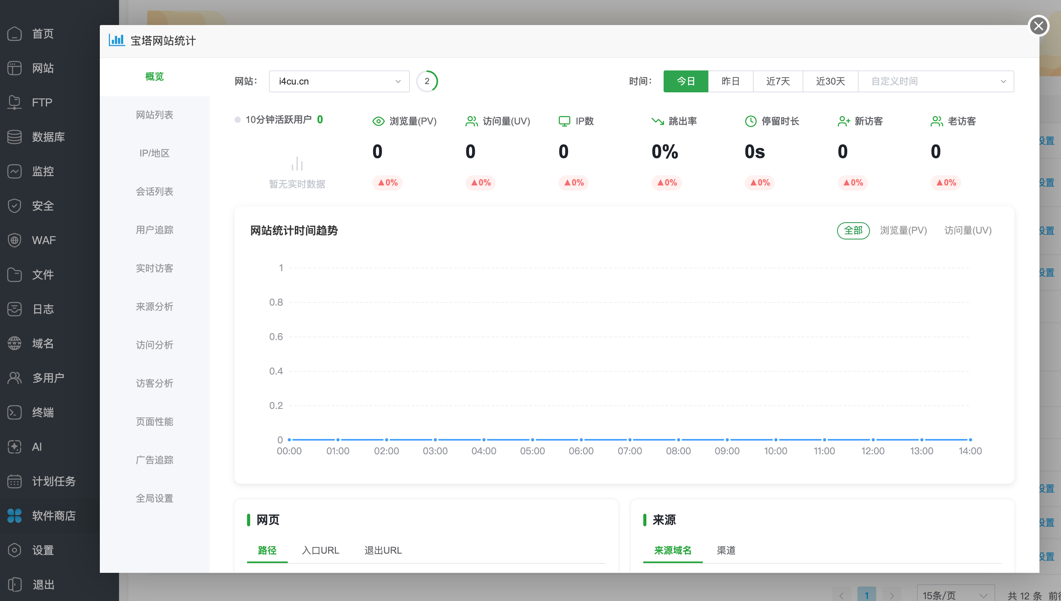Launch the Terminal (终端) icon

[x=14, y=412]
